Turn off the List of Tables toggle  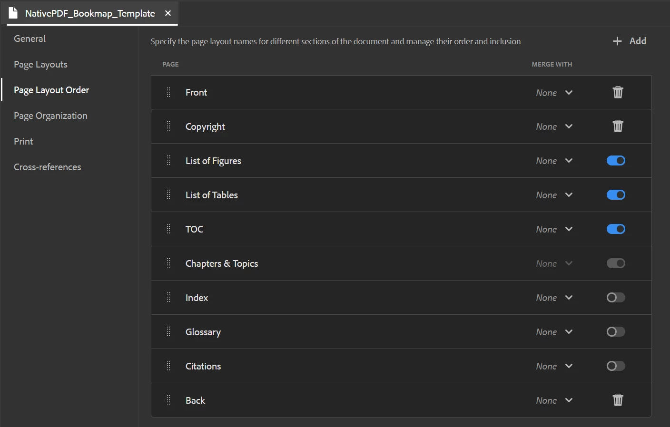616,195
